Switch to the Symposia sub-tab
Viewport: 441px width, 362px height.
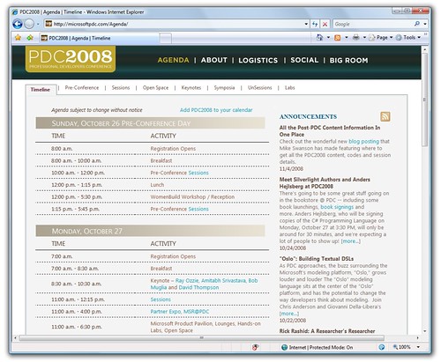[224, 88]
